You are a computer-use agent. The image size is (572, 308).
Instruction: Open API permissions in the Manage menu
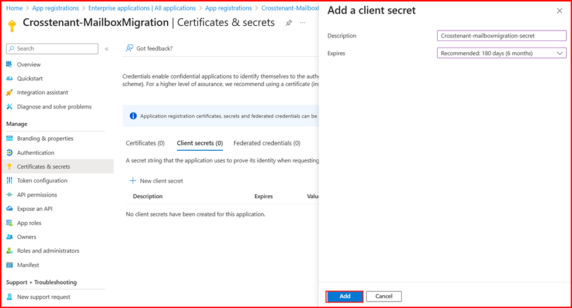pos(37,195)
